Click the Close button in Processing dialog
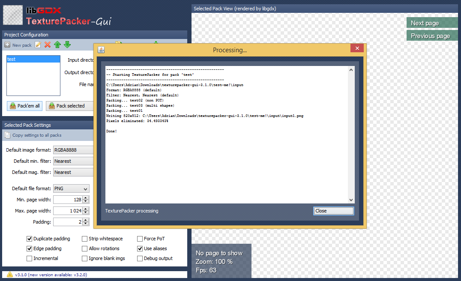Image resolution: width=461 pixels, height=281 pixels. coord(334,211)
